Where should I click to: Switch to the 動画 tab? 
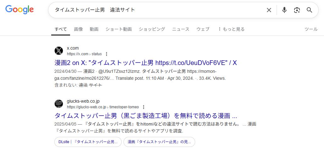[x=94, y=29]
